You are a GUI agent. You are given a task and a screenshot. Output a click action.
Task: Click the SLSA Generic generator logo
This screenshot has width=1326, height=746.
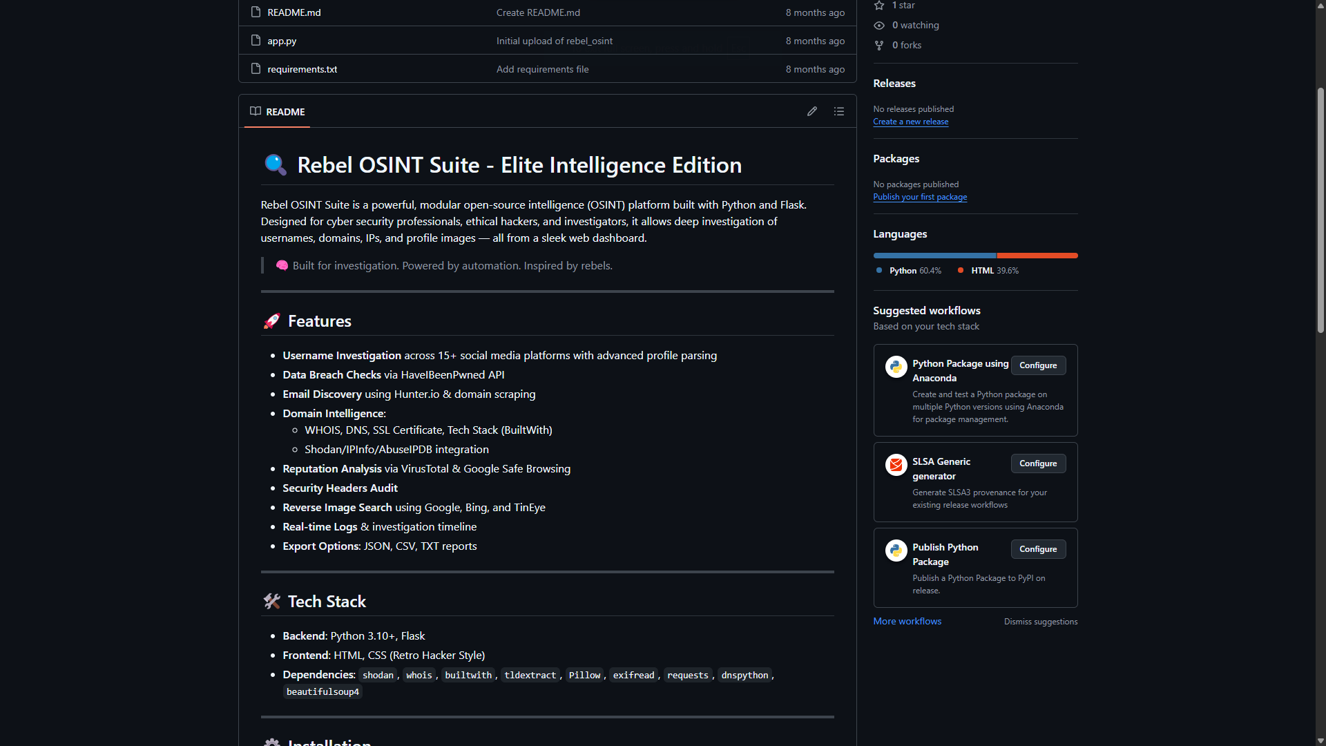(x=896, y=465)
